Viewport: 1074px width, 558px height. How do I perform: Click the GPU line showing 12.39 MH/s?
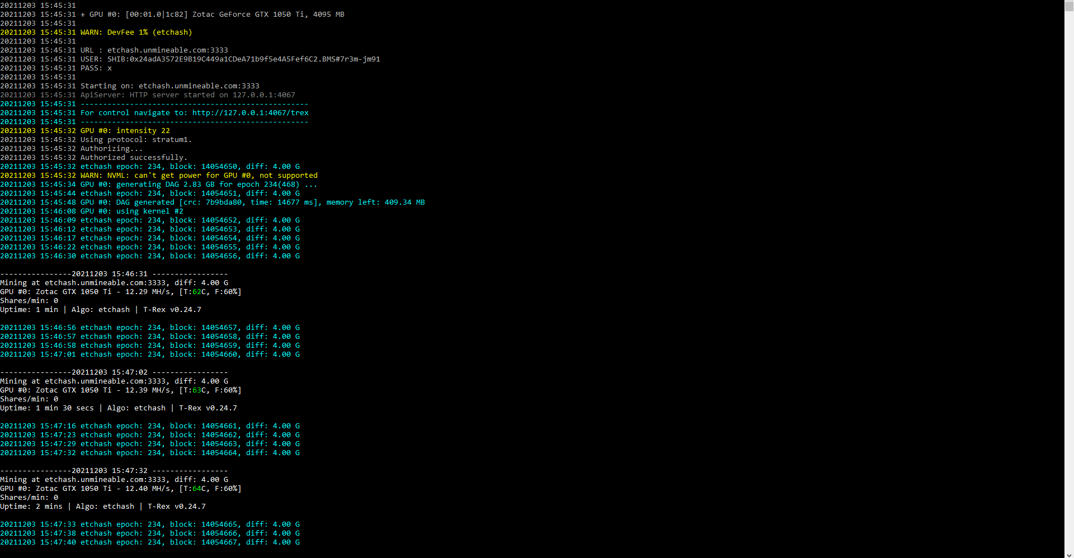(x=121, y=390)
